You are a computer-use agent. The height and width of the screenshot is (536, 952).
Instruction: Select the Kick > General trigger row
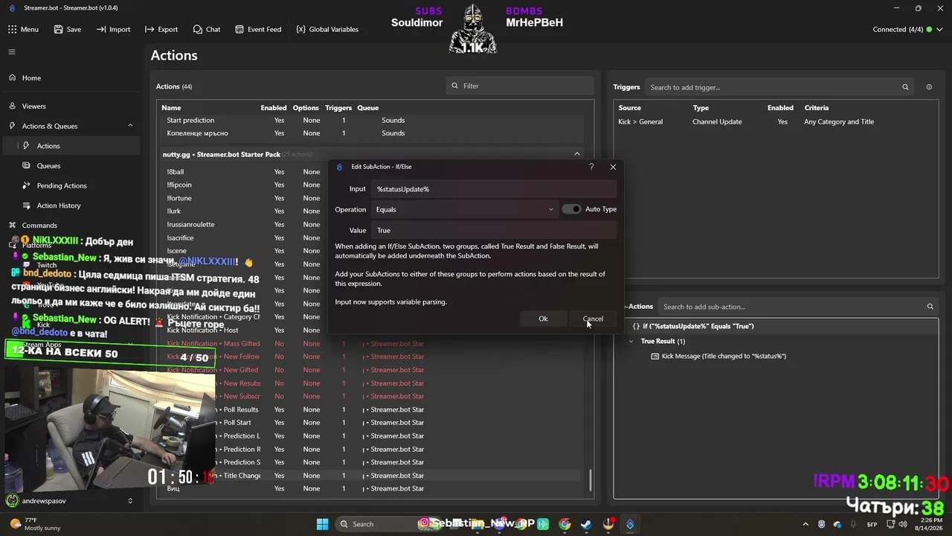pyautogui.click(x=776, y=122)
